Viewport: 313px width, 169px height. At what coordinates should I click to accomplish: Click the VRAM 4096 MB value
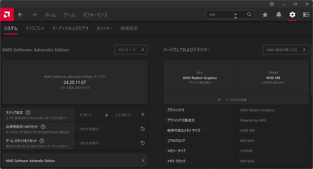[x=273, y=78]
